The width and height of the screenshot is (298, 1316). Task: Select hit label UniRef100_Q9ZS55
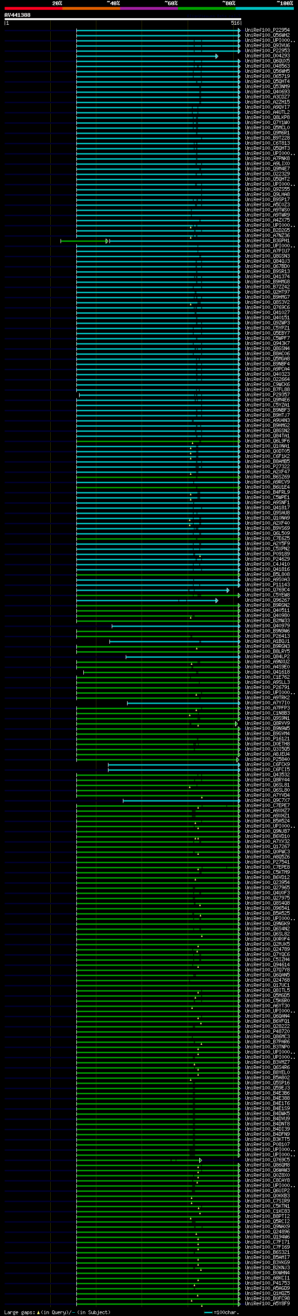coord(267,189)
